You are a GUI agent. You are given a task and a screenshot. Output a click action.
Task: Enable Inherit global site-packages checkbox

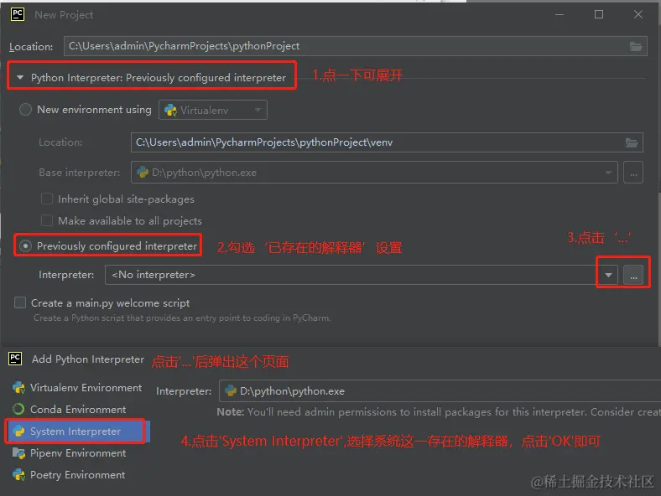pos(47,199)
